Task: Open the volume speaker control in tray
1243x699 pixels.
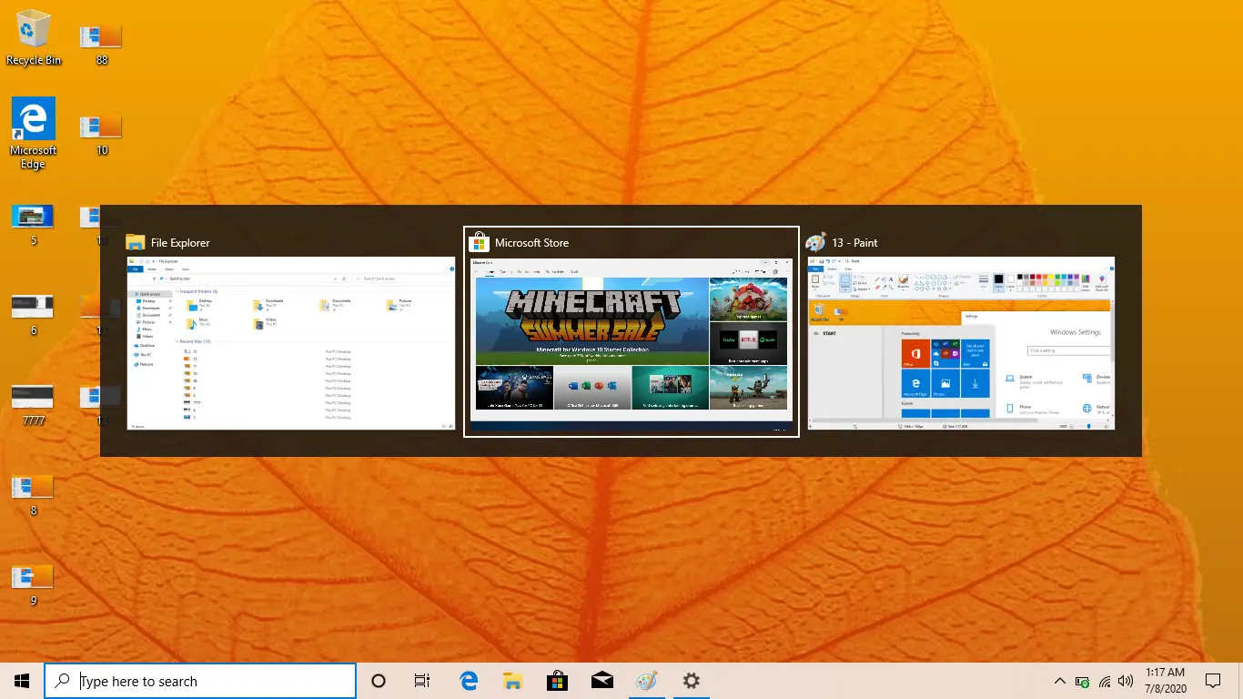Action: [x=1126, y=681]
